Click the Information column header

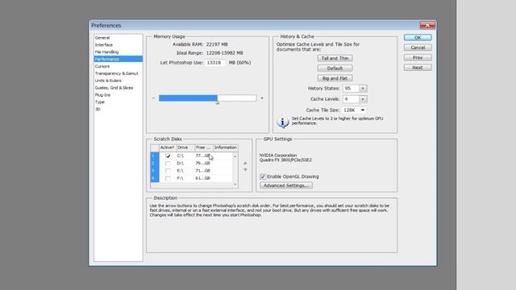[x=226, y=147]
